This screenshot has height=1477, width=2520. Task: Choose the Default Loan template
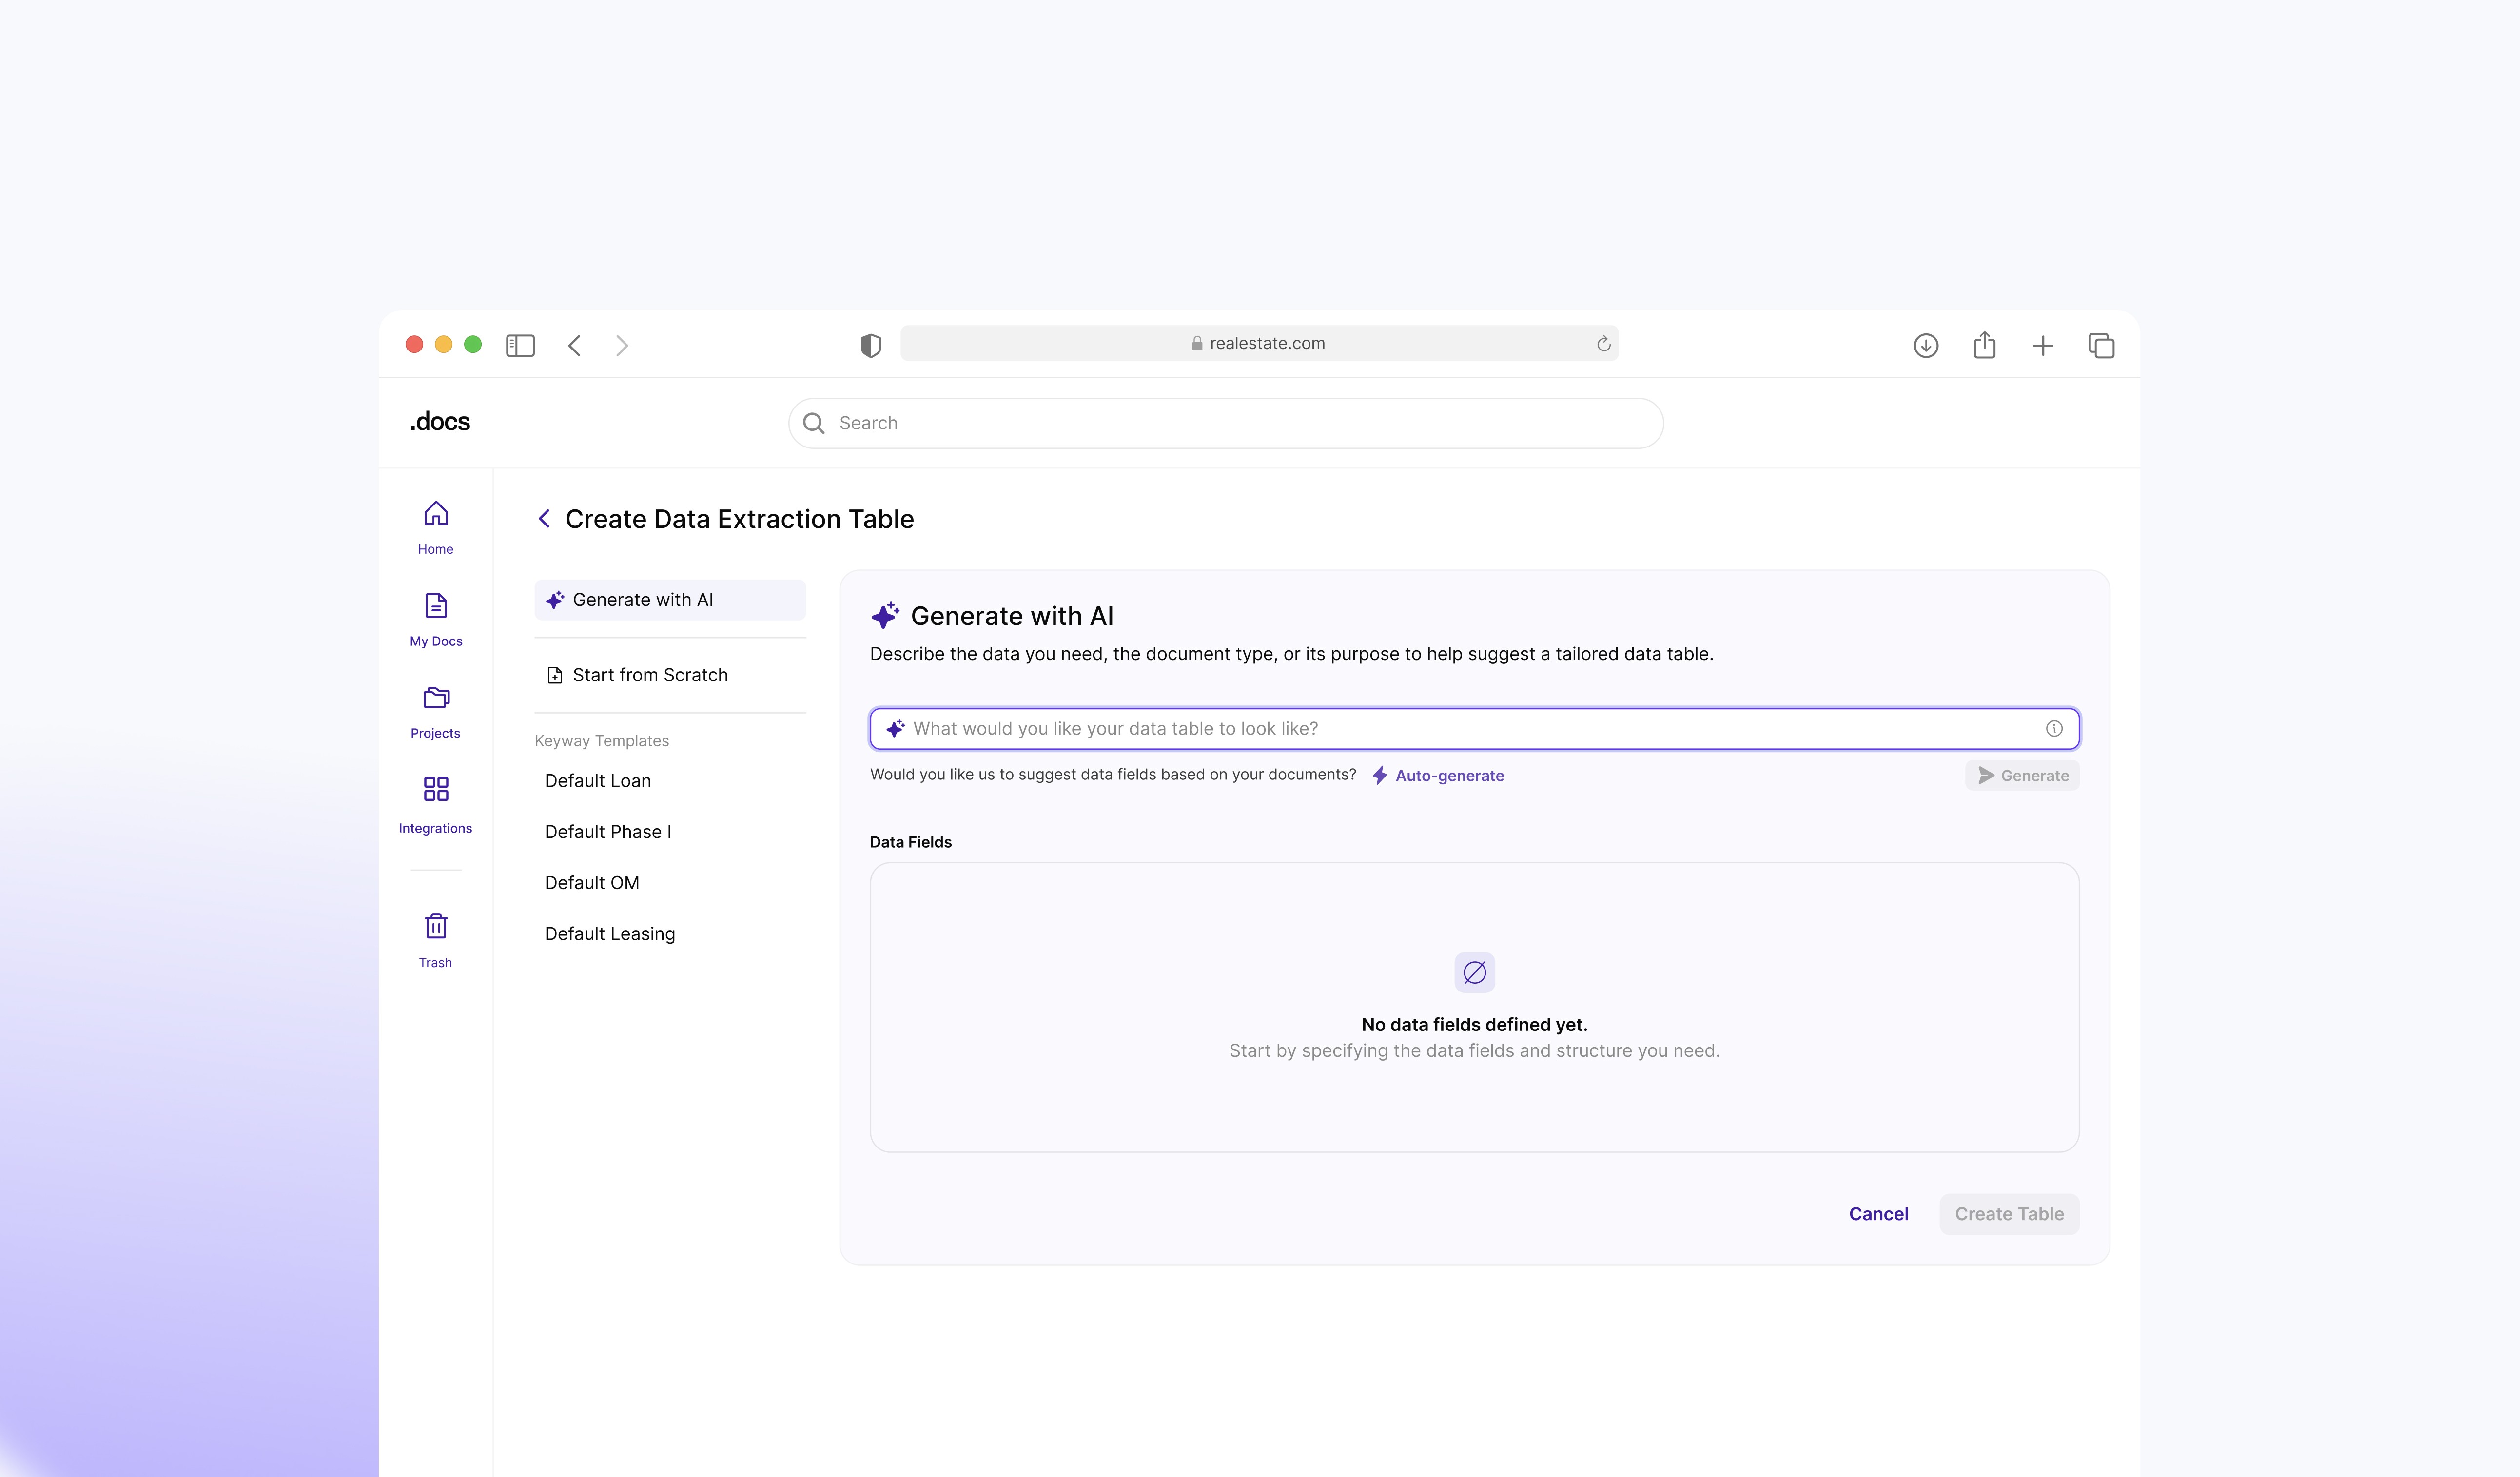pos(597,781)
